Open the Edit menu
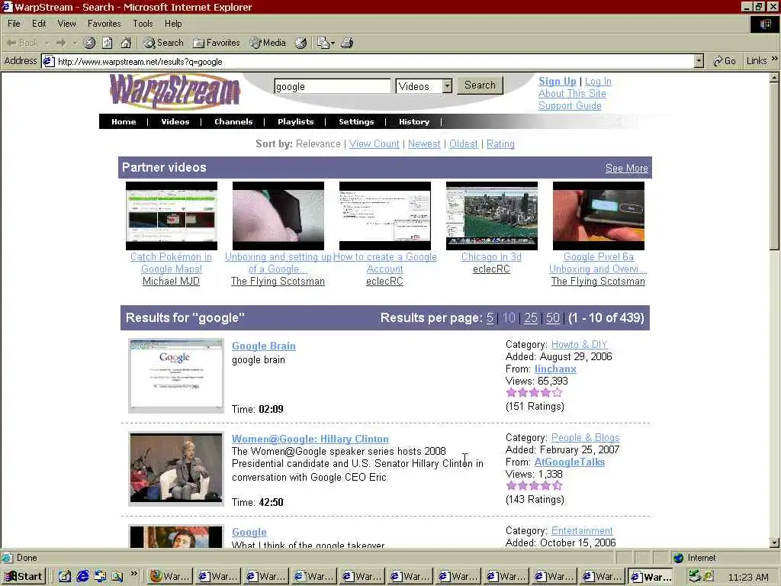 click(x=39, y=24)
